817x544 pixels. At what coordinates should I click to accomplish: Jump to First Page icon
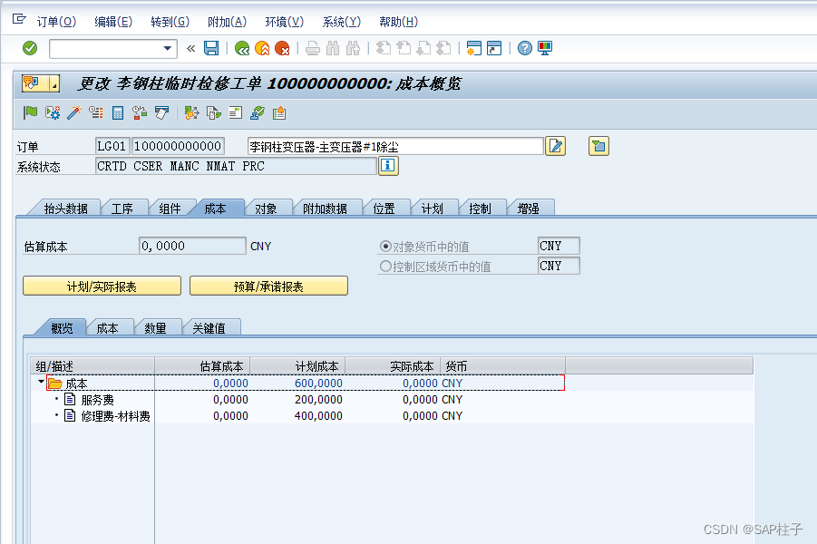click(384, 48)
